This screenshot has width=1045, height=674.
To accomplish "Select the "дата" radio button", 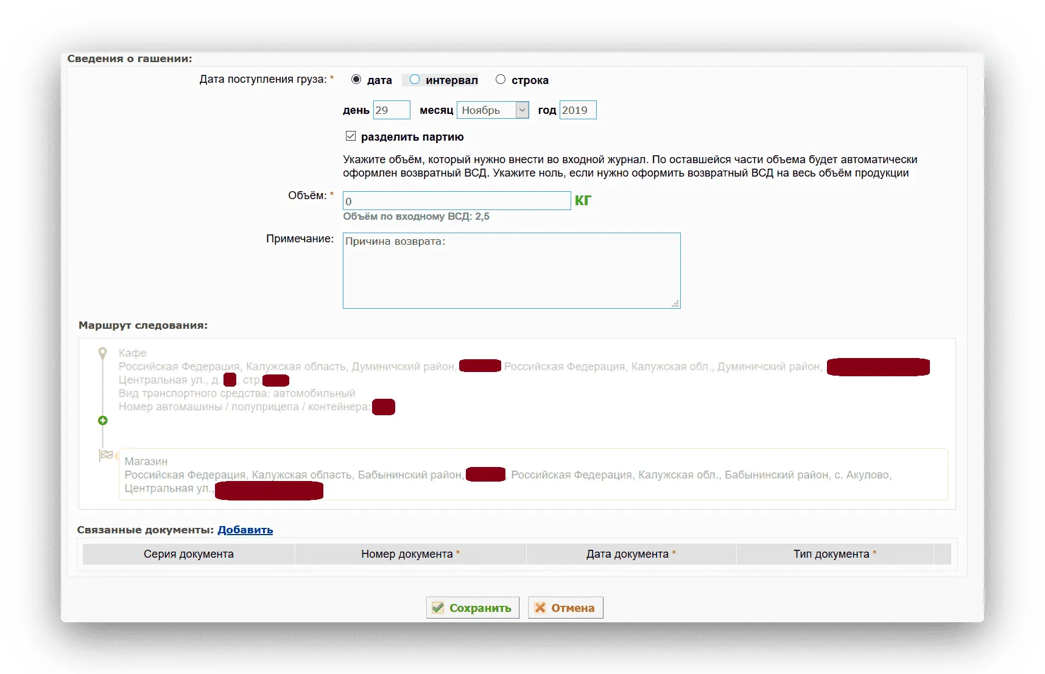I will (356, 80).
